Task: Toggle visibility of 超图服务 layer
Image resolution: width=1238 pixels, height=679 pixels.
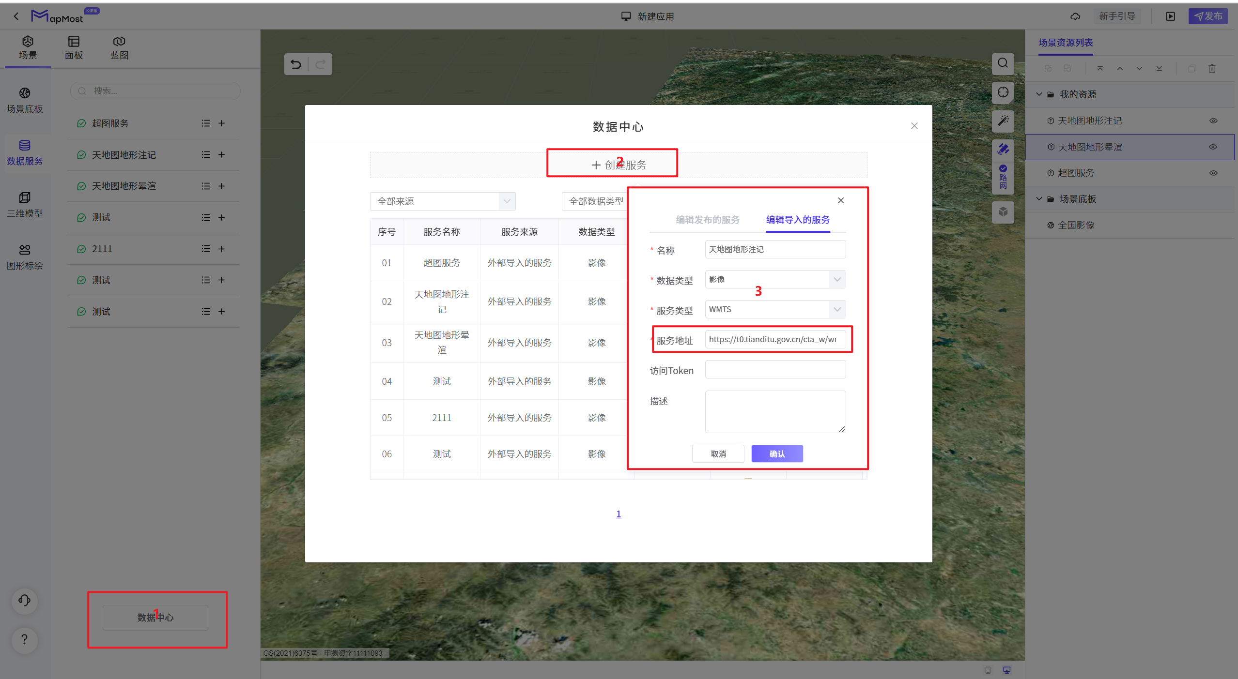Action: (1213, 173)
